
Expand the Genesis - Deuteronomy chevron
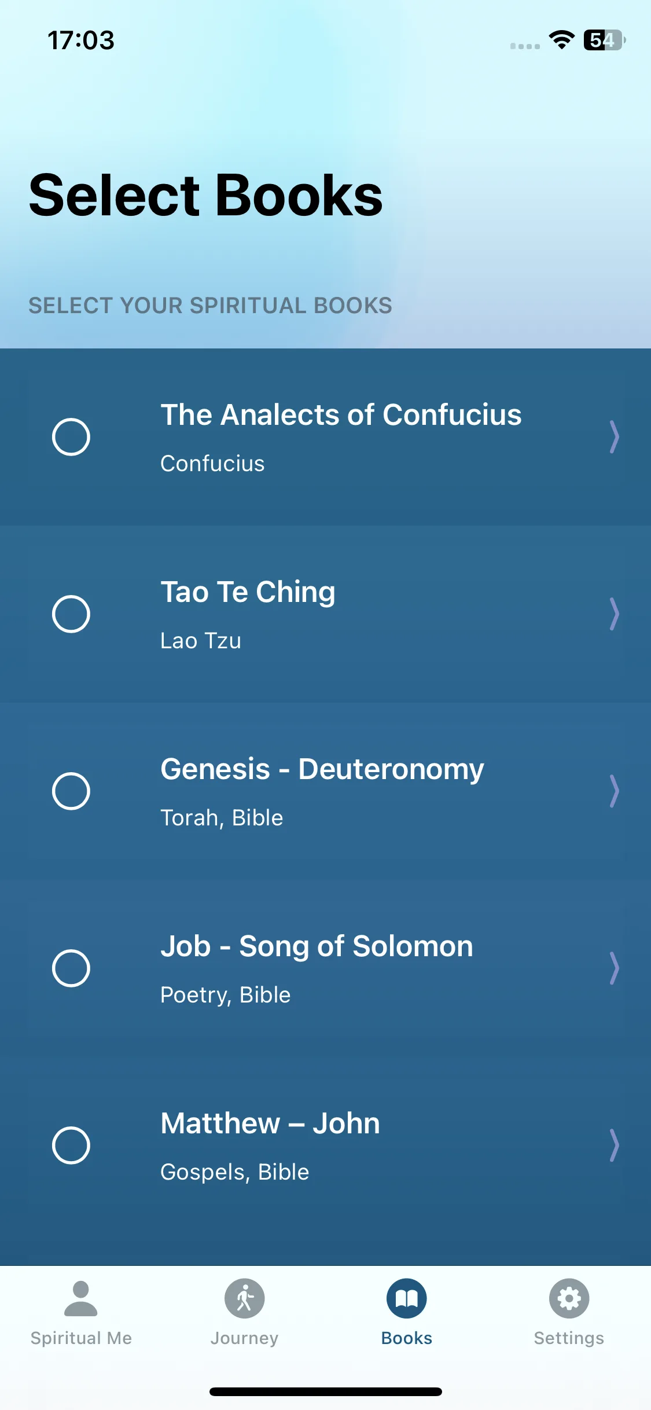[615, 791]
